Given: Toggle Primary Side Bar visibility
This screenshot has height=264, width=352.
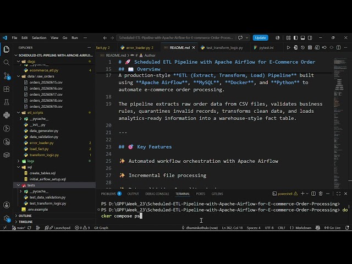Looking at the screenshot, I should (296, 38).
